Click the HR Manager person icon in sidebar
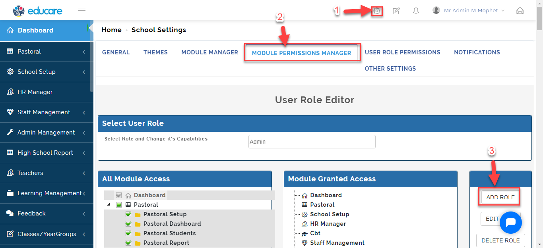This screenshot has height=248, width=543. click(10, 92)
